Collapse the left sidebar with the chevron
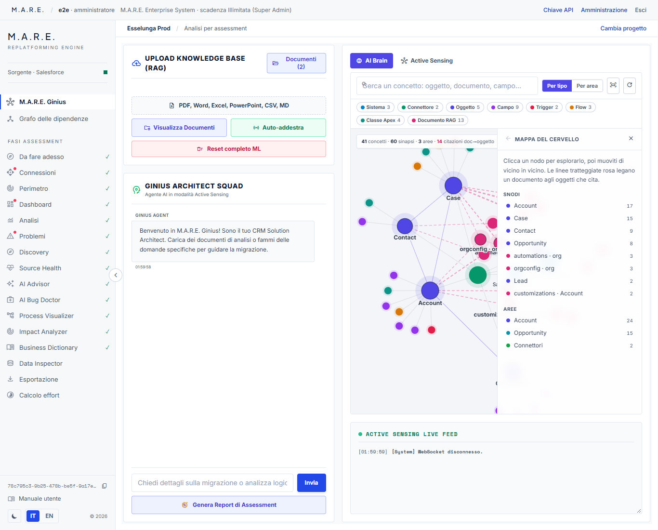The image size is (658, 530). (x=116, y=275)
